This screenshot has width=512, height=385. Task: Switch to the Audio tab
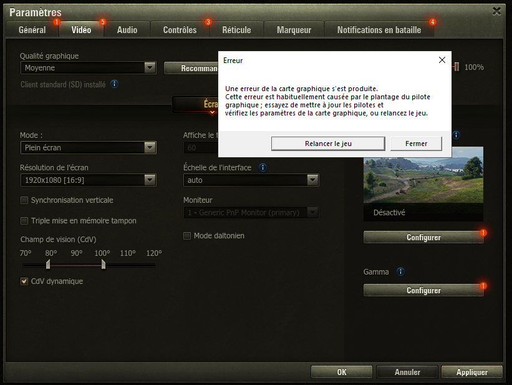click(x=127, y=29)
